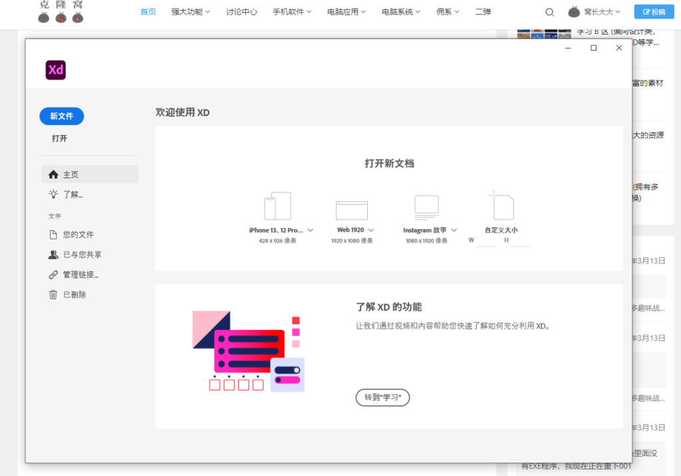
Task: Expand the 电脑应用 website menu
Action: [346, 12]
